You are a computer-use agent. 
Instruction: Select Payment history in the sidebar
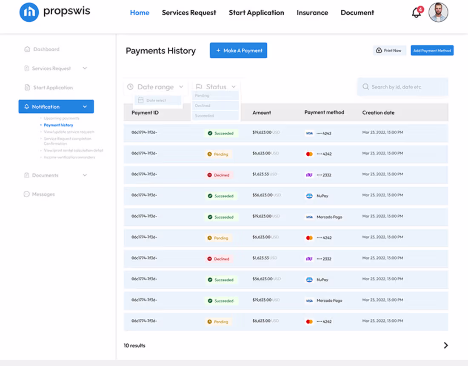pyautogui.click(x=58, y=125)
